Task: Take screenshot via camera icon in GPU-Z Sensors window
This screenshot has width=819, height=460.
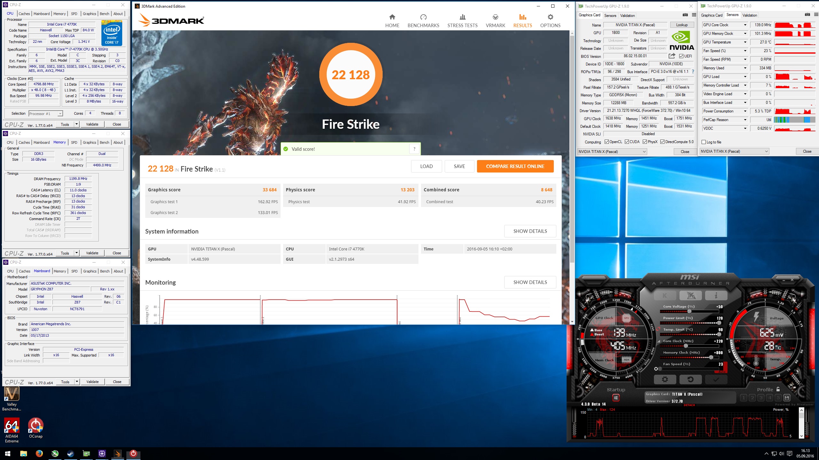Action: (807, 15)
